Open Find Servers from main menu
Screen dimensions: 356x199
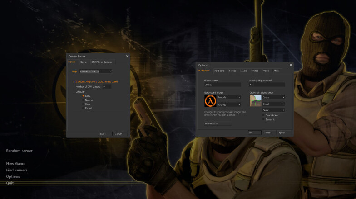[x=17, y=170]
